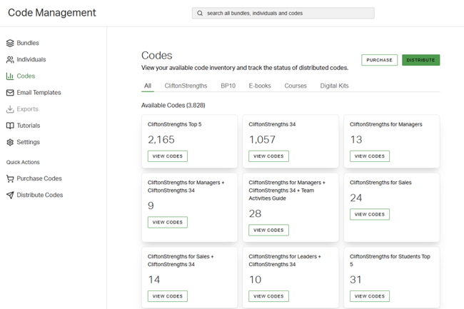Click the Tutorials book icon
This screenshot has width=464, height=309.
point(10,126)
